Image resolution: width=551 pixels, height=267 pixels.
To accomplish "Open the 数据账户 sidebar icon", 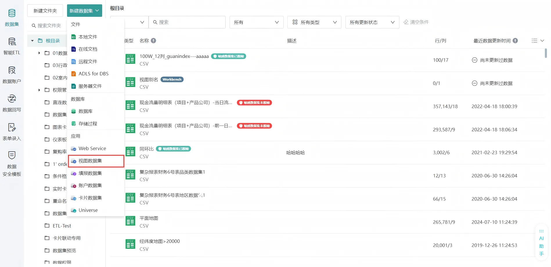I will (12, 74).
